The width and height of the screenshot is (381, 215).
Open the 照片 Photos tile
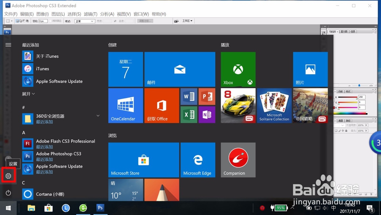(x=310, y=70)
